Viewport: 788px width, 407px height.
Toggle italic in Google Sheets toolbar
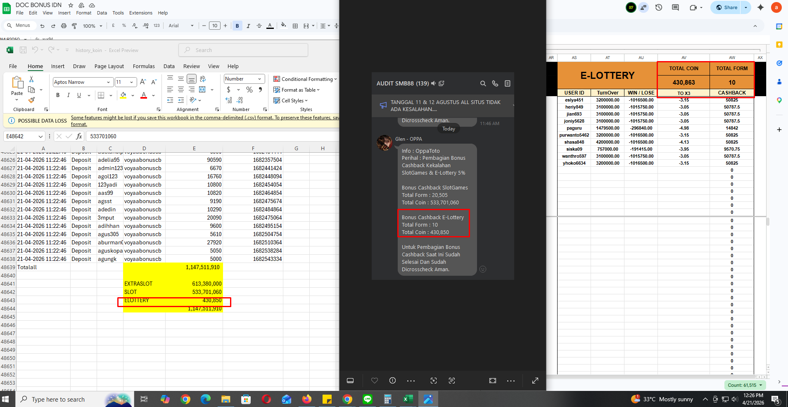coord(248,26)
